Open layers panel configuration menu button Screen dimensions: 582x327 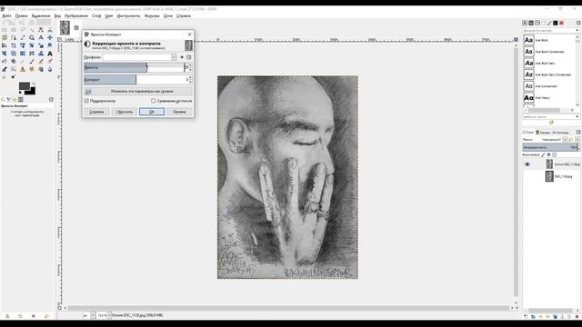tap(578, 132)
